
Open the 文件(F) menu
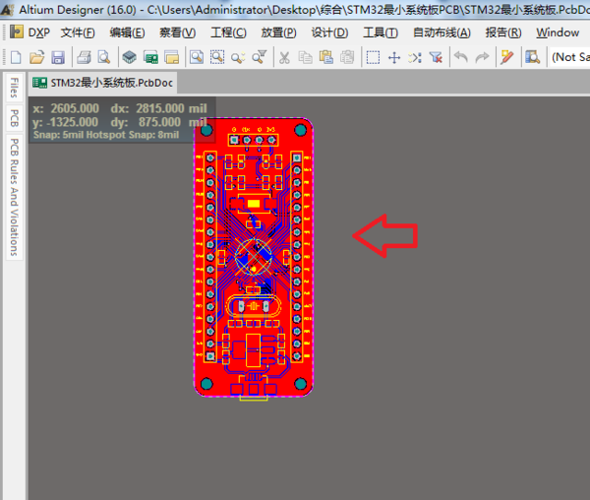[x=78, y=32]
